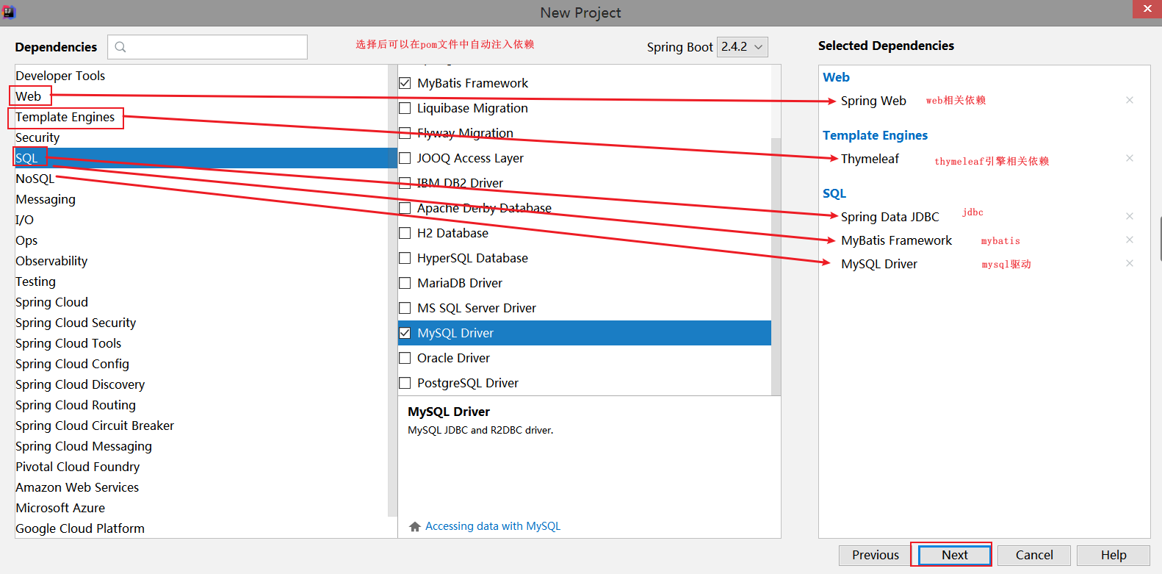Select Google Cloud Platform category
The height and width of the screenshot is (574, 1162).
(80, 528)
